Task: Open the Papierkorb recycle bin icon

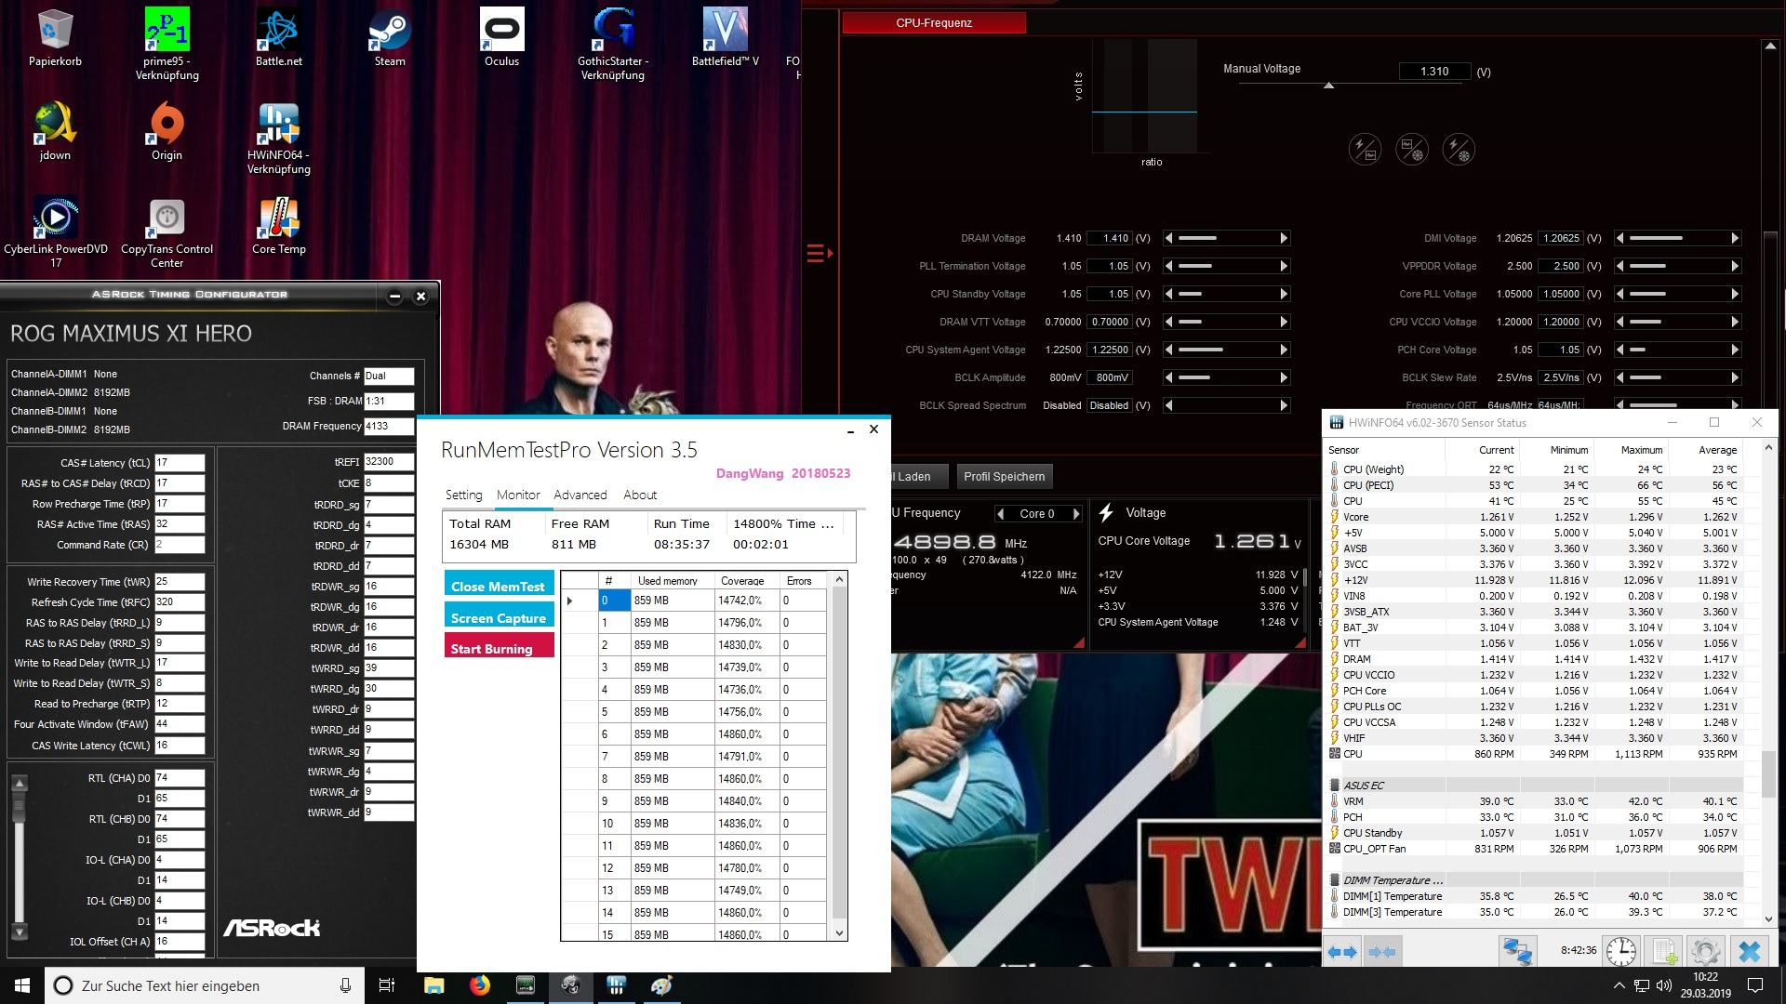Action: pyautogui.click(x=55, y=39)
